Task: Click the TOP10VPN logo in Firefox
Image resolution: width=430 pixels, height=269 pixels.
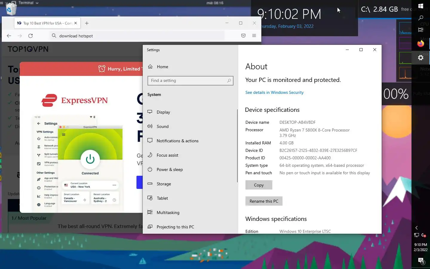Action: point(28,49)
